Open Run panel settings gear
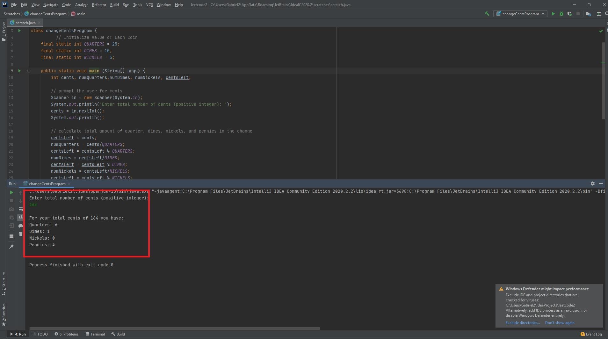The image size is (608, 339). click(592, 184)
